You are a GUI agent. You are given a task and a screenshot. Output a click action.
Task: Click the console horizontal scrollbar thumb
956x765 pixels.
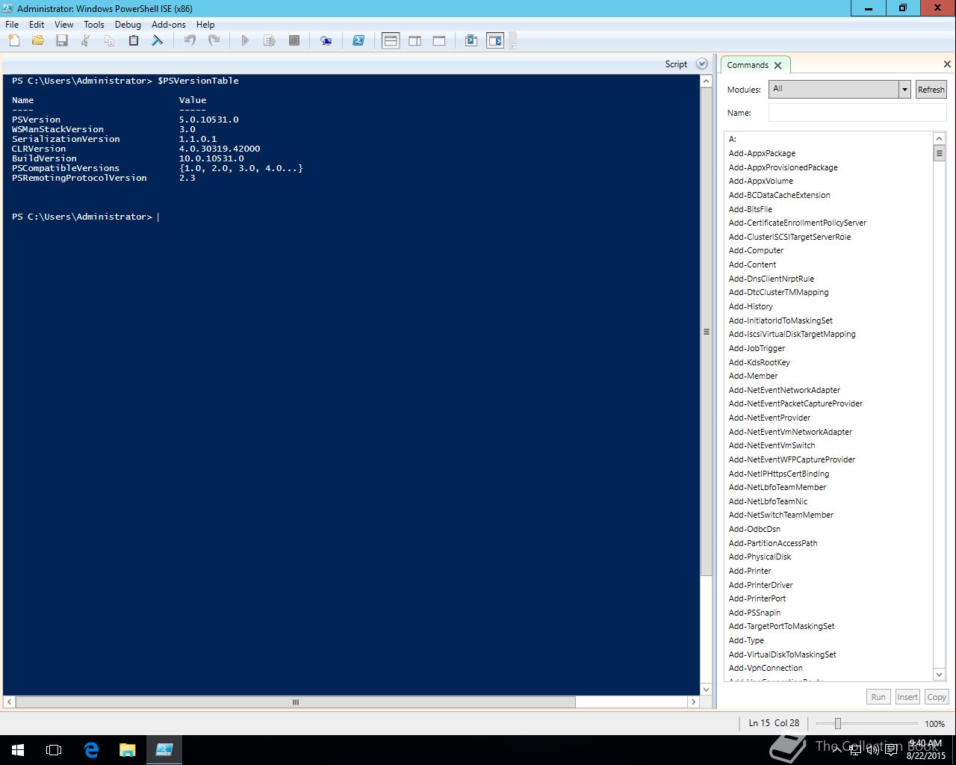coord(296,702)
